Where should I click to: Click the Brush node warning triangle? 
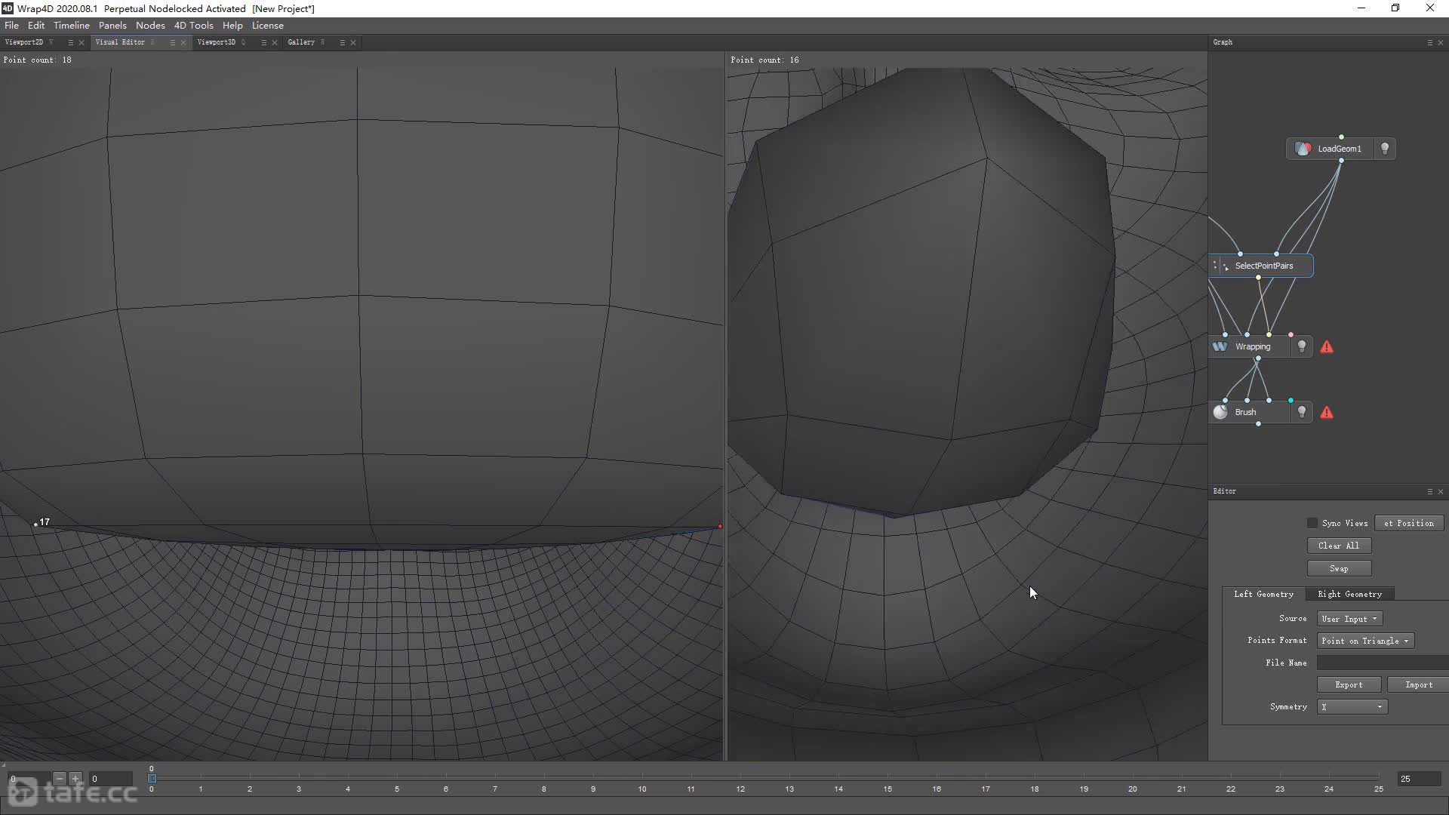coord(1327,413)
